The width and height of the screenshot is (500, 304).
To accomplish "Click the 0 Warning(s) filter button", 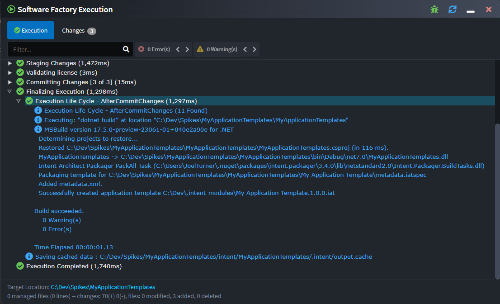I will pos(217,49).
